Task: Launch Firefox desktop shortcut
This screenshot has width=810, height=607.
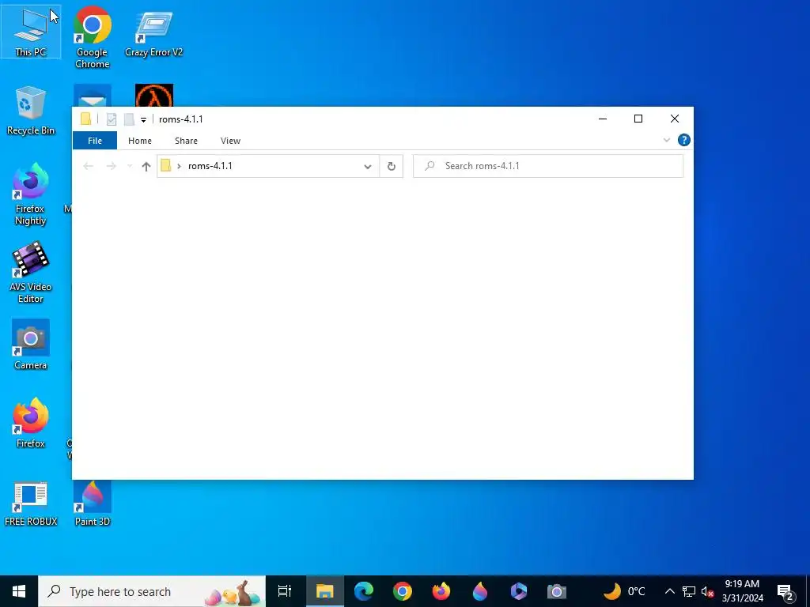Action: click(x=31, y=424)
